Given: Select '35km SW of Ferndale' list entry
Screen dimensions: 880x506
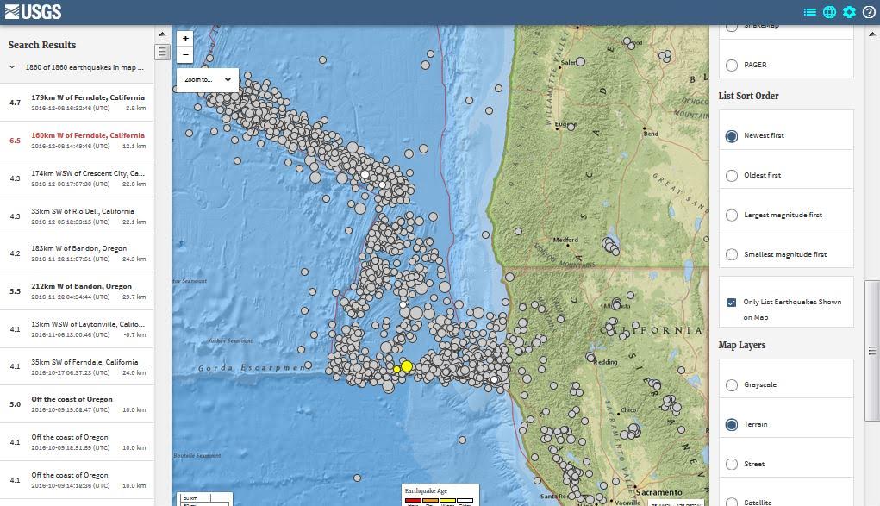Looking at the screenshot, I should (77, 366).
